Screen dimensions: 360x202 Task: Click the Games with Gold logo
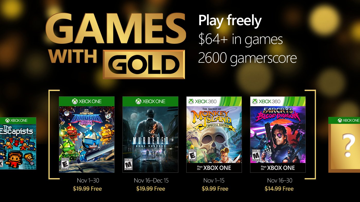click(x=116, y=45)
